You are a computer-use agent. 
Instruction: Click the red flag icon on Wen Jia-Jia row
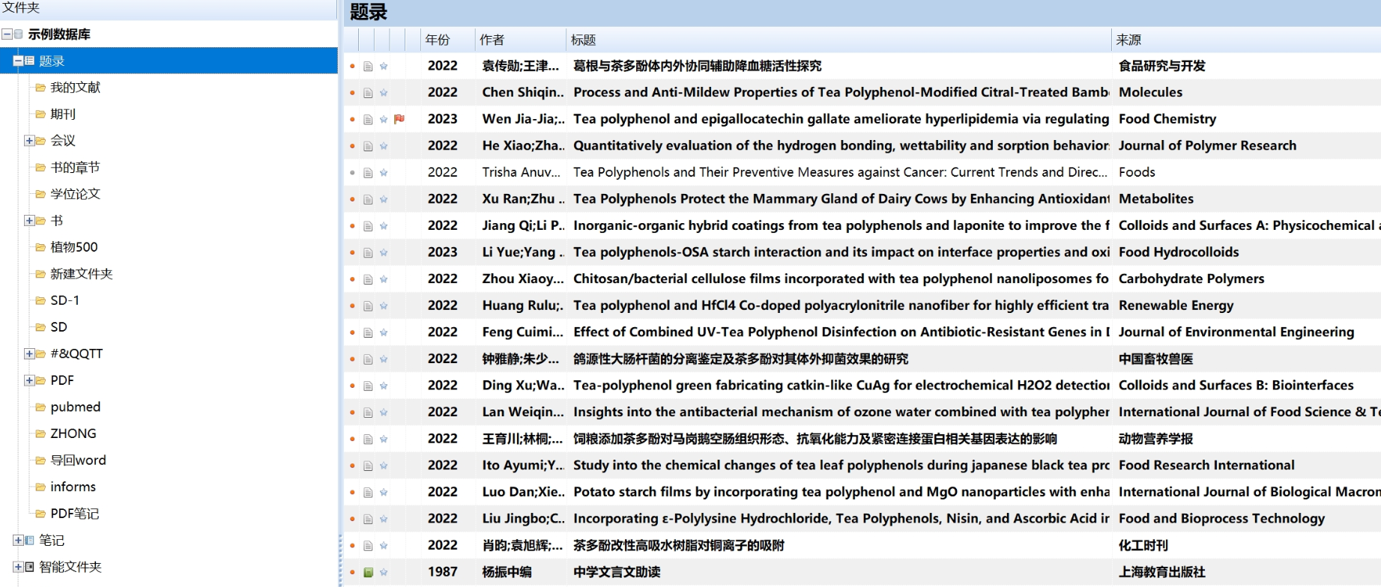point(399,119)
